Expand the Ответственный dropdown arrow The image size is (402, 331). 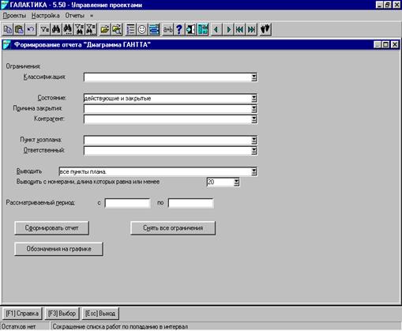[254, 151]
